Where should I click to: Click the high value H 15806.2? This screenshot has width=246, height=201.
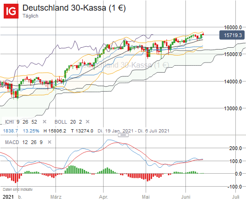(x=55, y=131)
